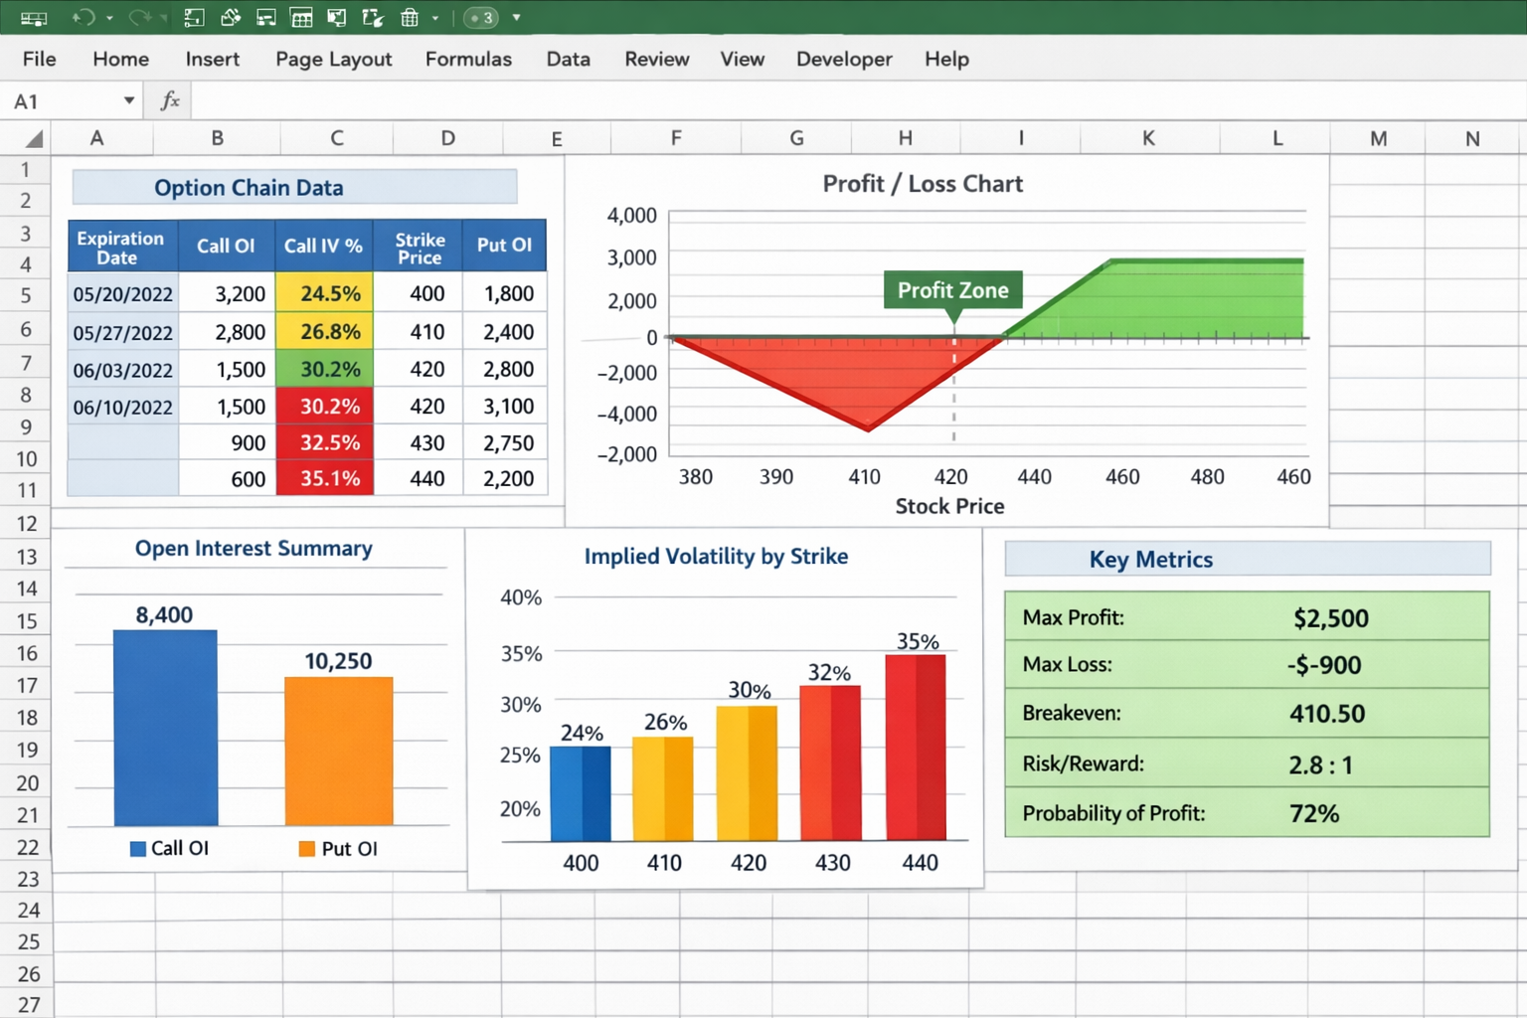Click the paint bucket icon in toolbar
The width and height of the screenshot is (1527, 1018).
(x=231, y=18)
